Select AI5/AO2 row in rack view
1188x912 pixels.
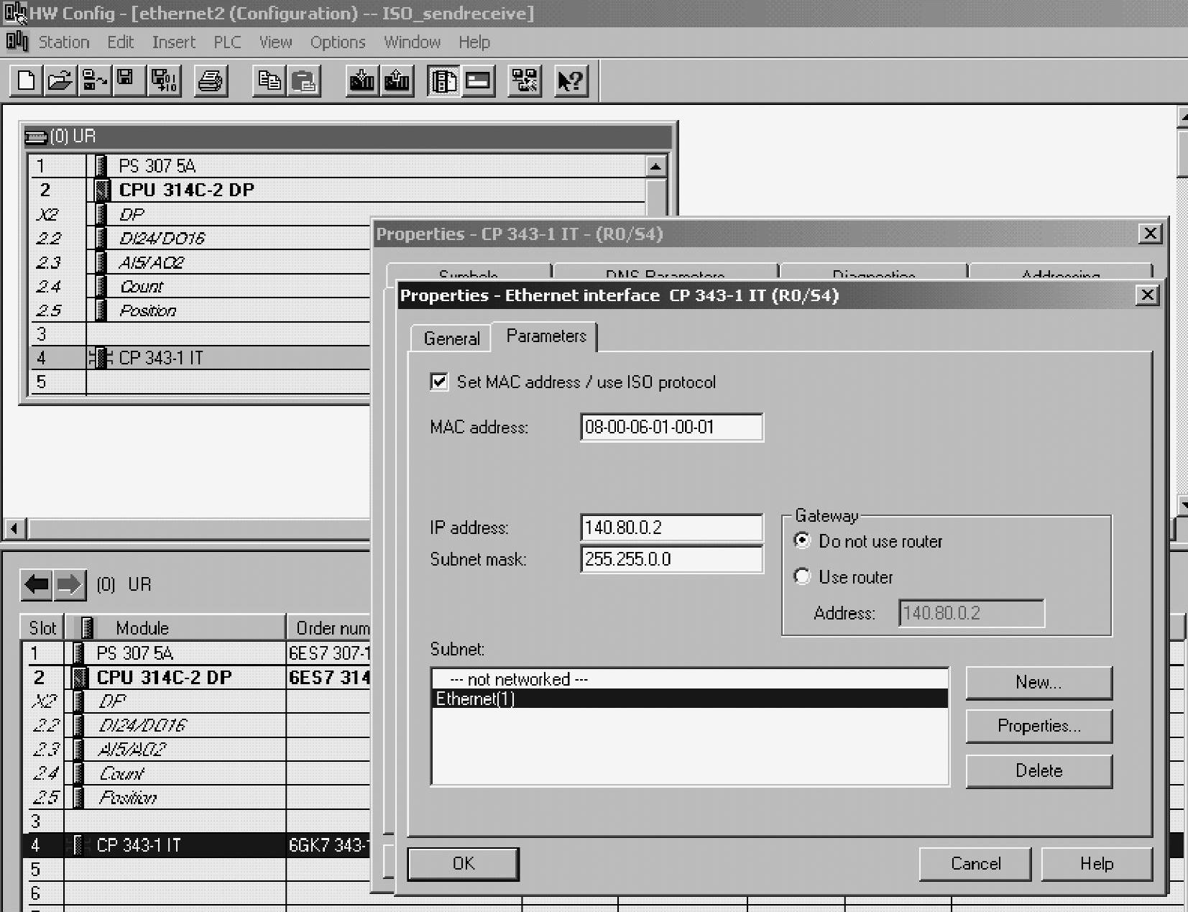201,262
